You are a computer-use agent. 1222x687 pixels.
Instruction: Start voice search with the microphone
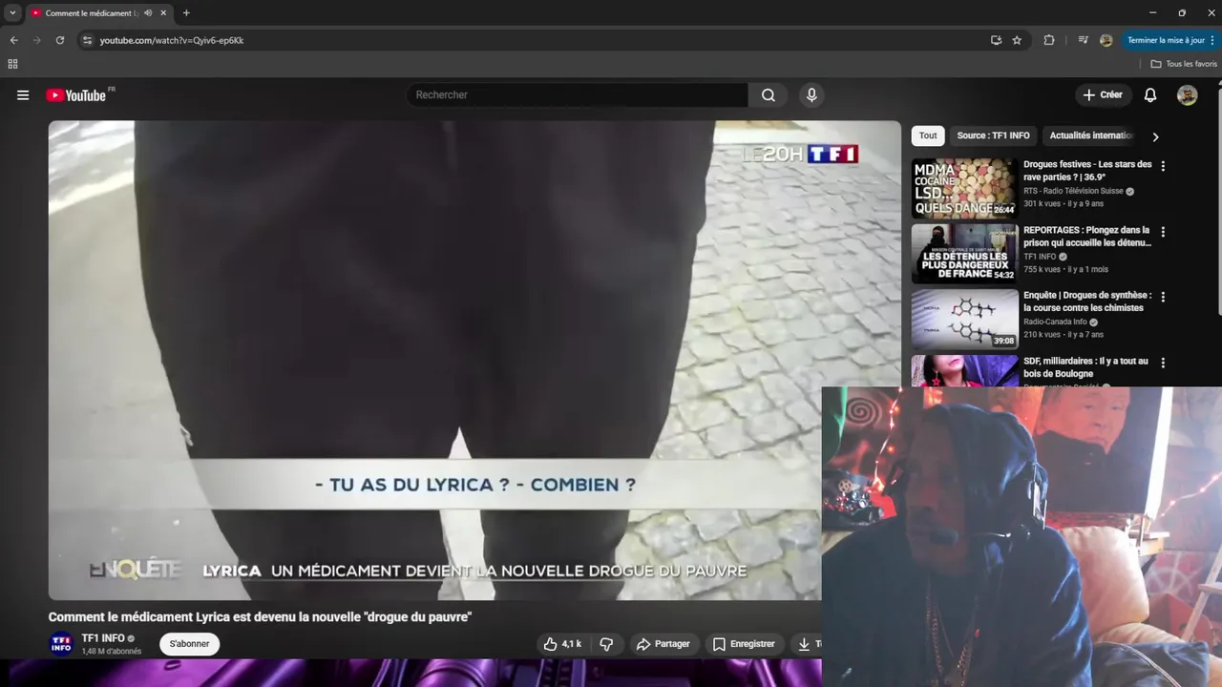(811, 95)
